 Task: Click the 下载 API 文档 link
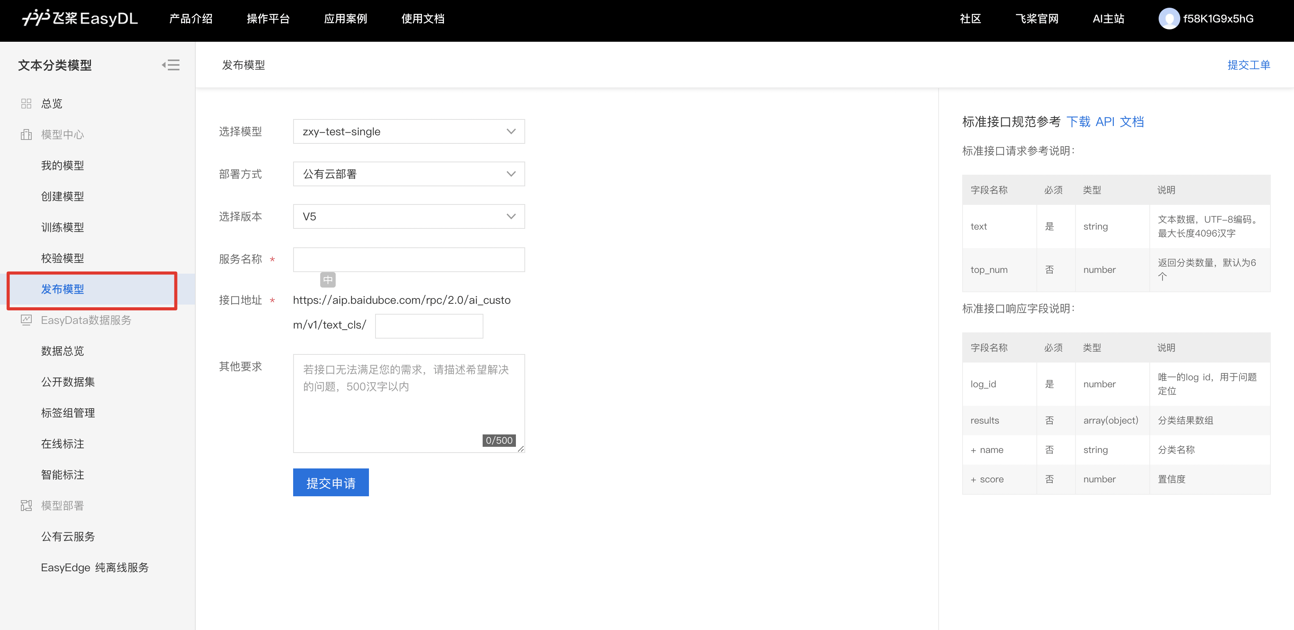pos(1105,121)
